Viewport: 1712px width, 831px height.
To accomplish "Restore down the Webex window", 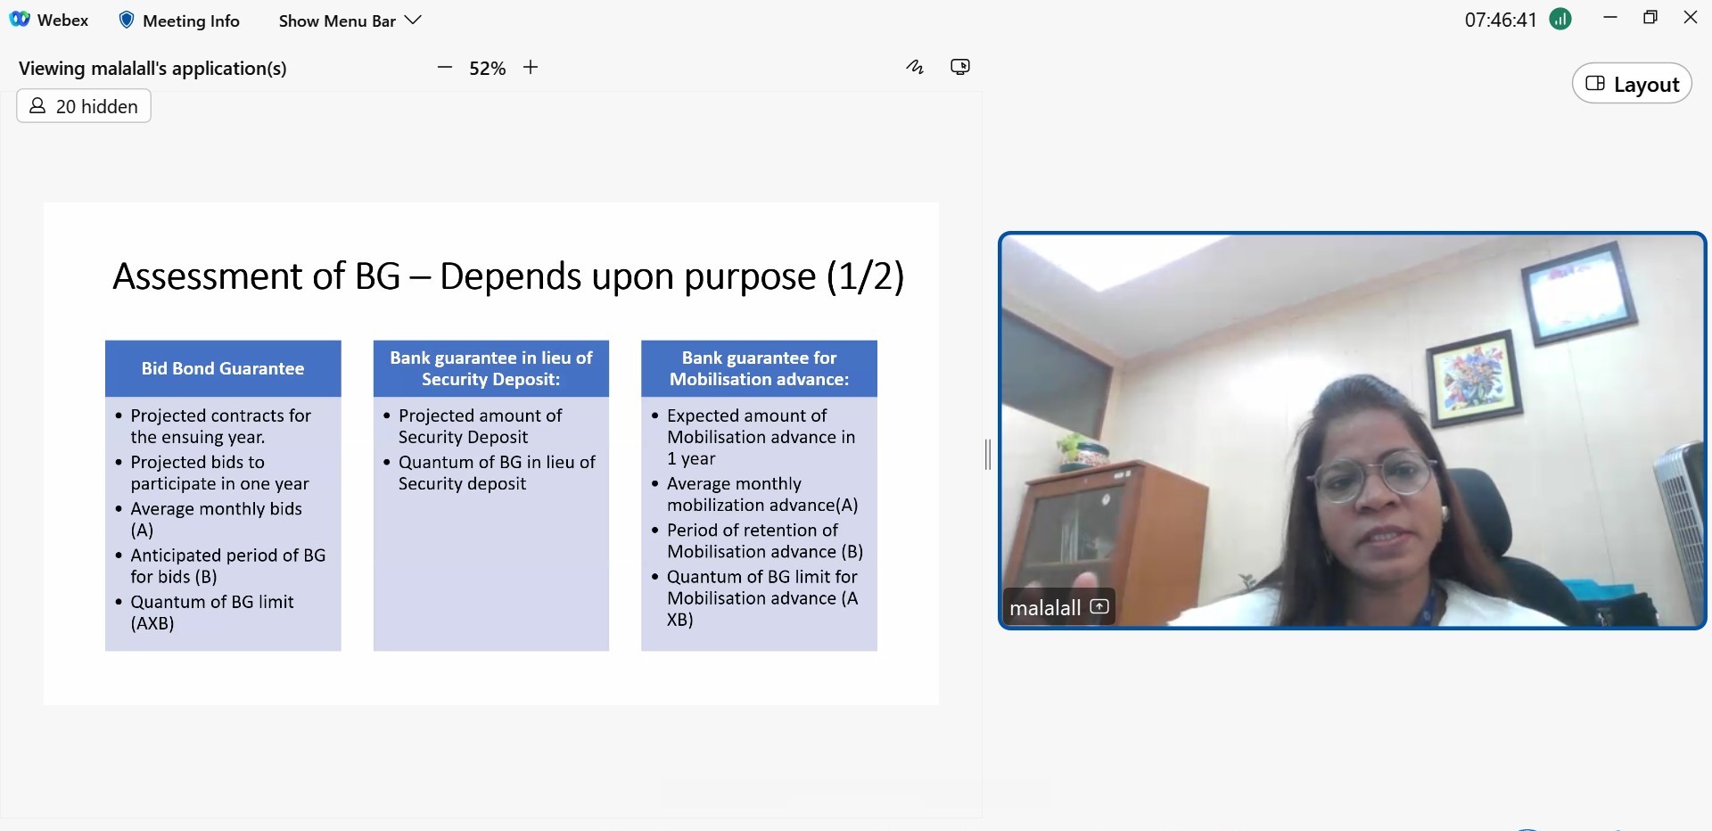I will coord(1650,18).
